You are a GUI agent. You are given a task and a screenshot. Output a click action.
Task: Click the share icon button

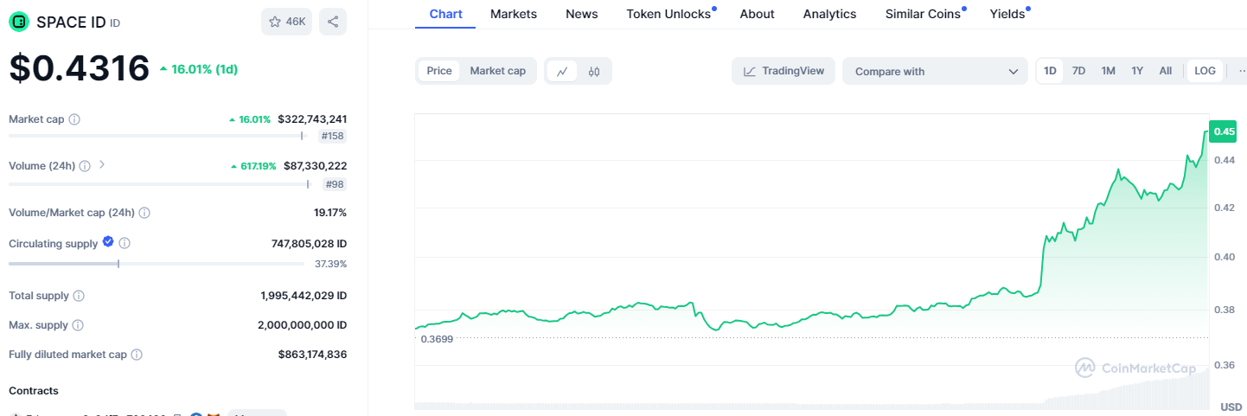[333, 22]
